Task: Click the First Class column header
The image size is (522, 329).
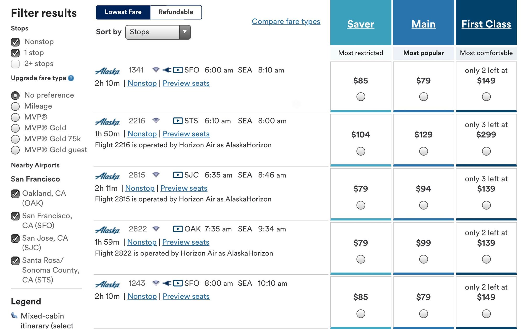Action: 486,24
